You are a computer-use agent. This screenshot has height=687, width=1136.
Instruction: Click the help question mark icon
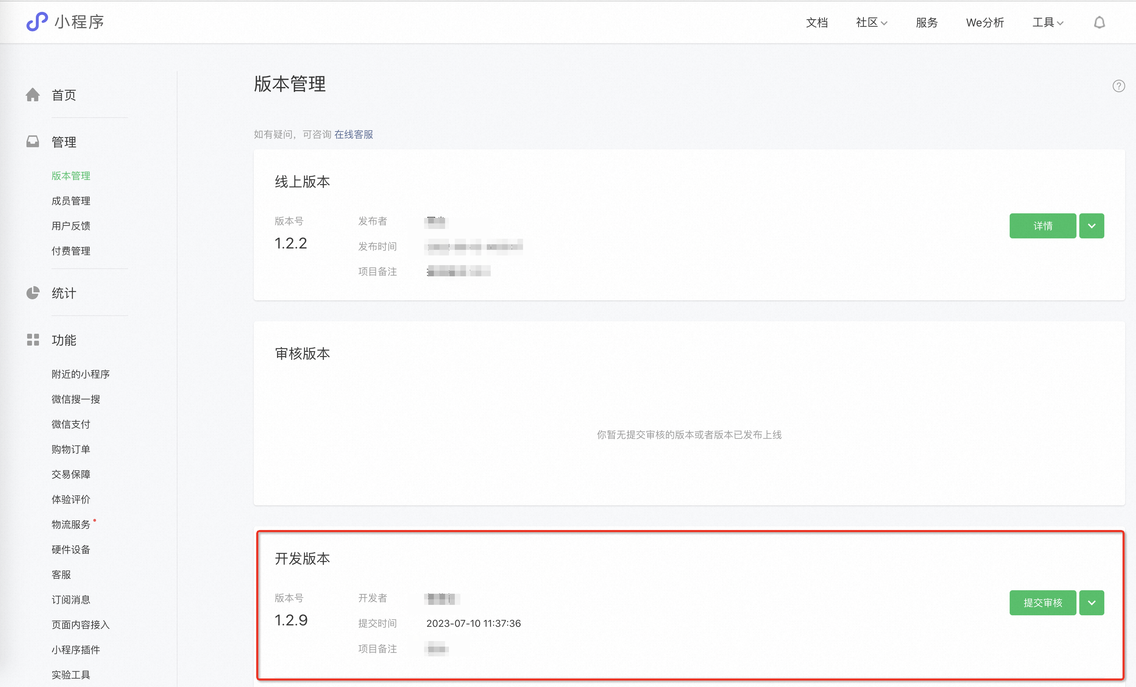tap(1119, 86)
